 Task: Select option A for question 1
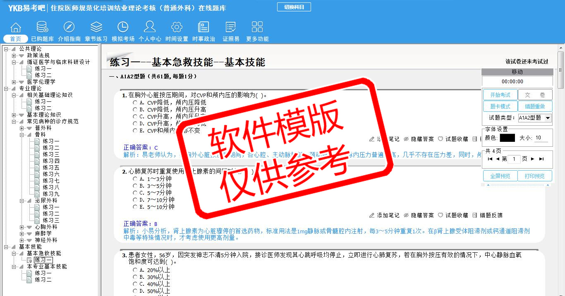tap(135, 103)
